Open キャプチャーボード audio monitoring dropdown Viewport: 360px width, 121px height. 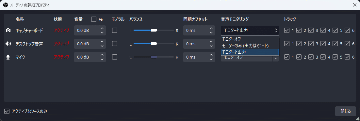click(250, 30)
